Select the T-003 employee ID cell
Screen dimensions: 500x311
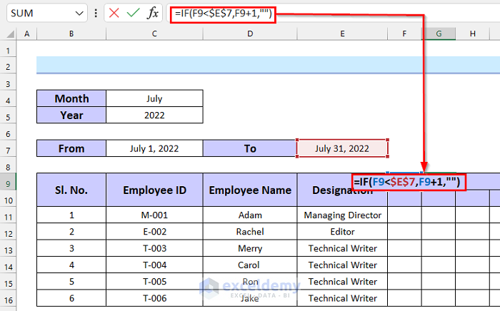coord(154,248)
